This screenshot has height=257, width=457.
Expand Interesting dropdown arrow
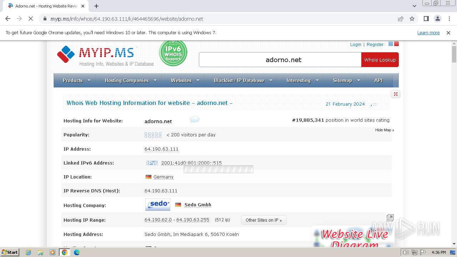317,80
